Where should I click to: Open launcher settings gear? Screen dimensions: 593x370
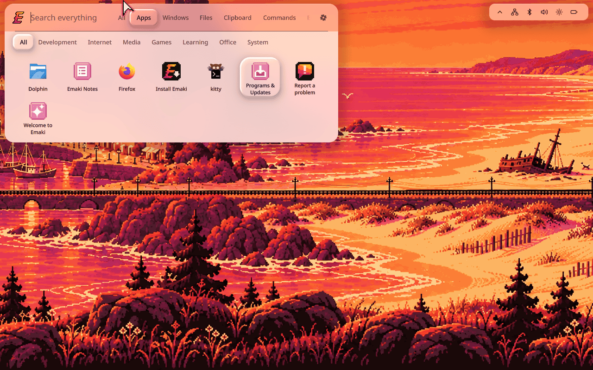pyautogui.click(x=323, y=18)
